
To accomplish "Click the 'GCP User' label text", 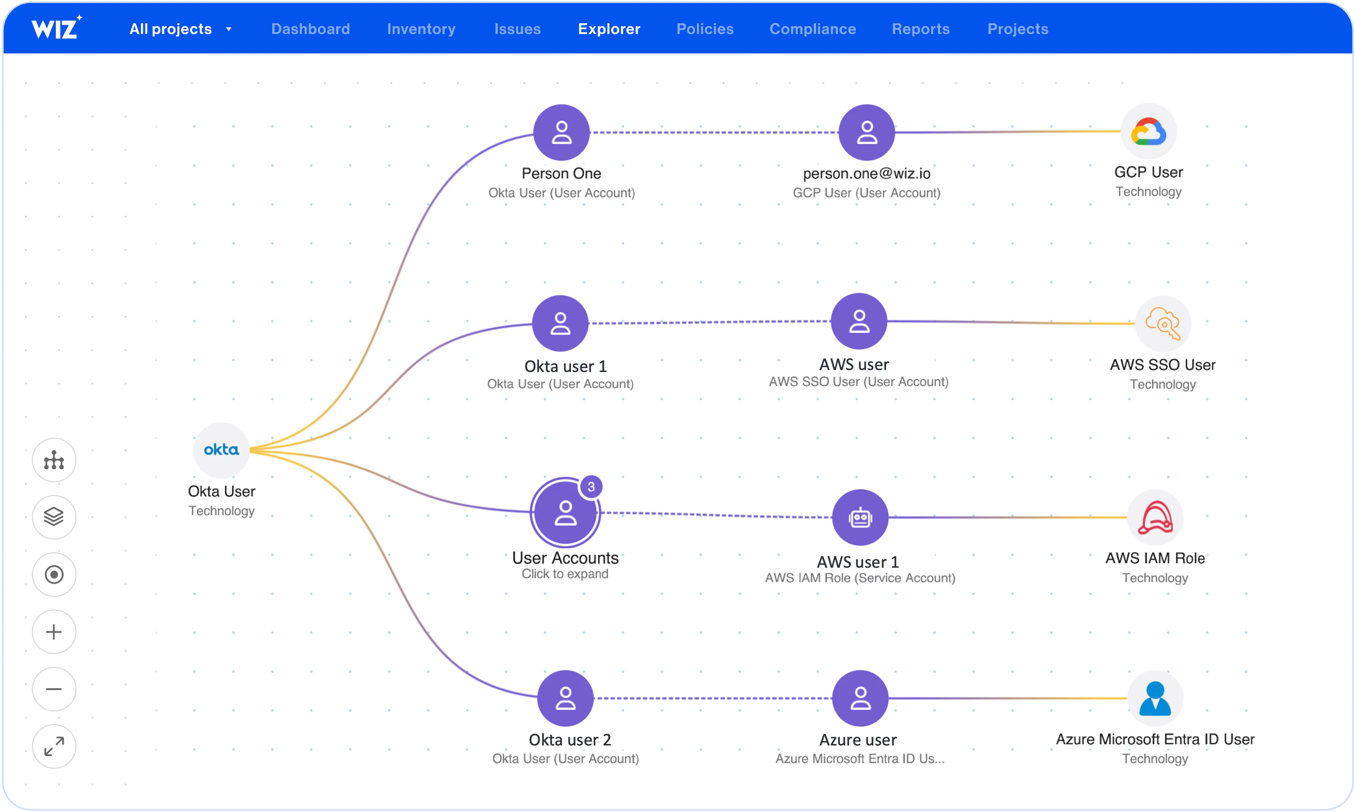I will pyautogui.click(x=1148, y=172).
